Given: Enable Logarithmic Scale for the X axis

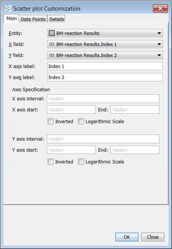Looking at the screenshot, I should point(81,122).
